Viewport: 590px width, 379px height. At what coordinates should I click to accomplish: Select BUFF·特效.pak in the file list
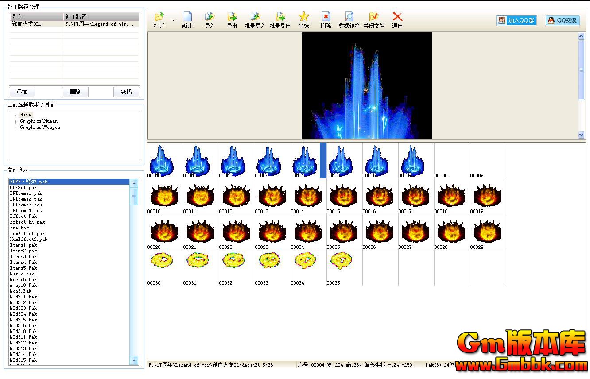[x=69, y=182]
